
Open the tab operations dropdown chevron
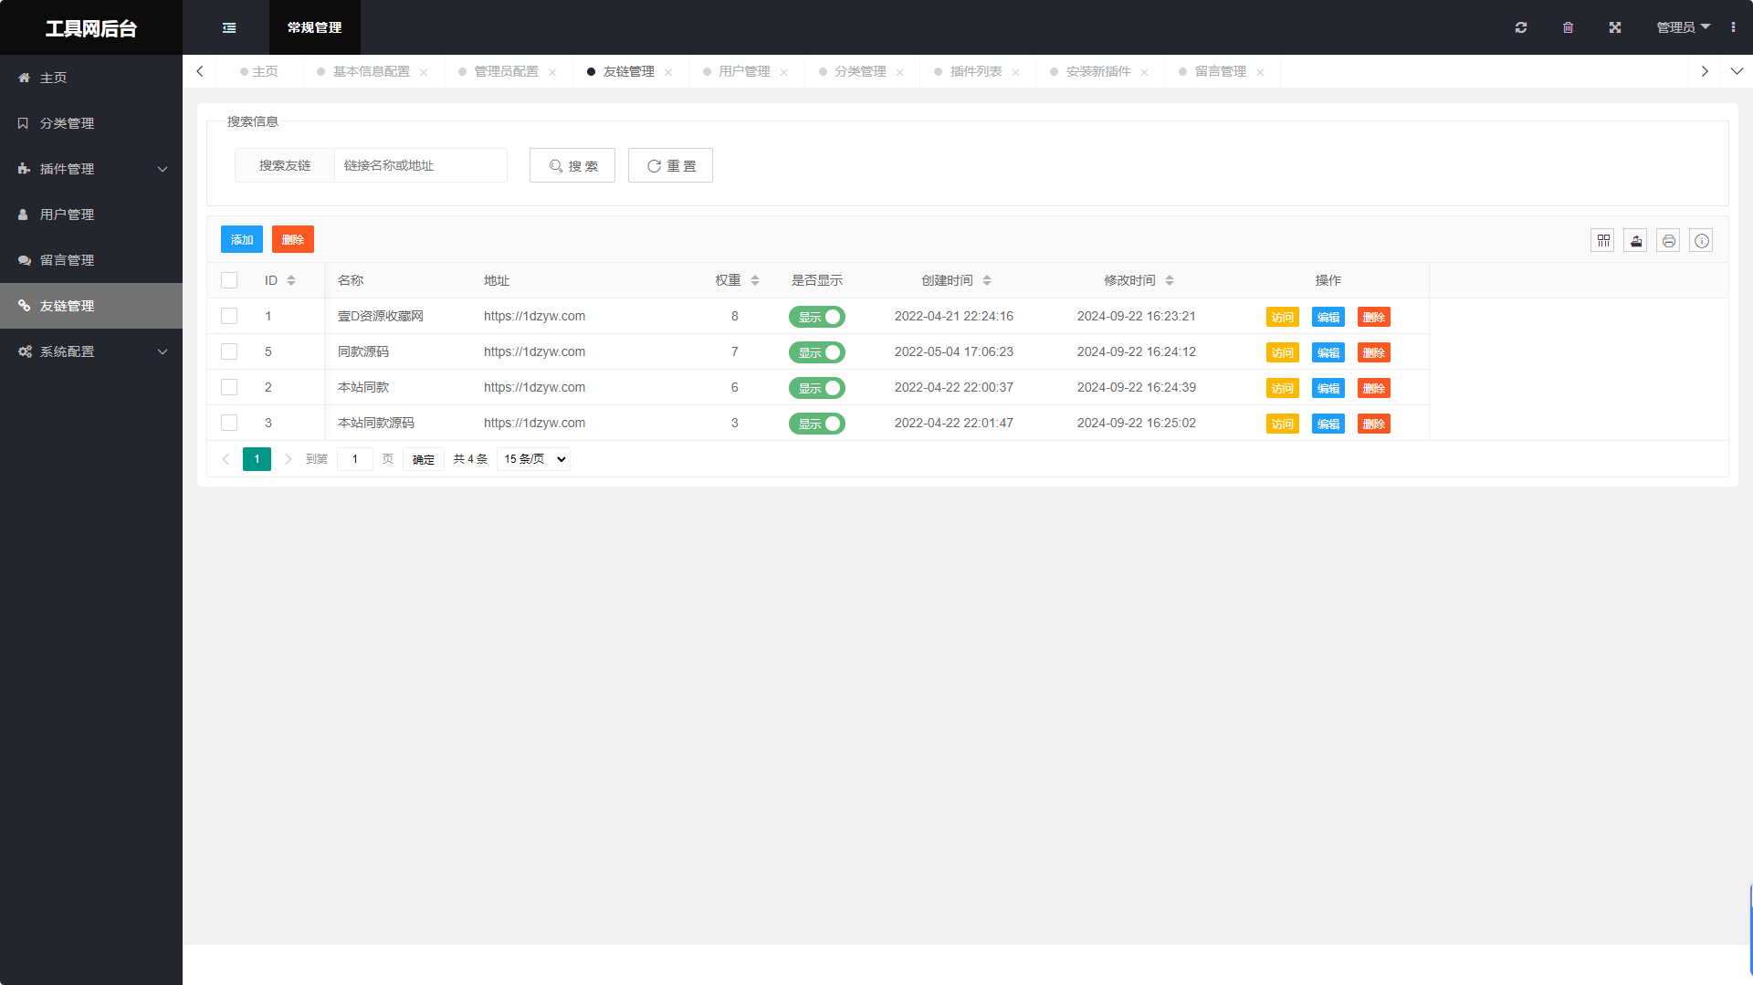[1737, 71]
